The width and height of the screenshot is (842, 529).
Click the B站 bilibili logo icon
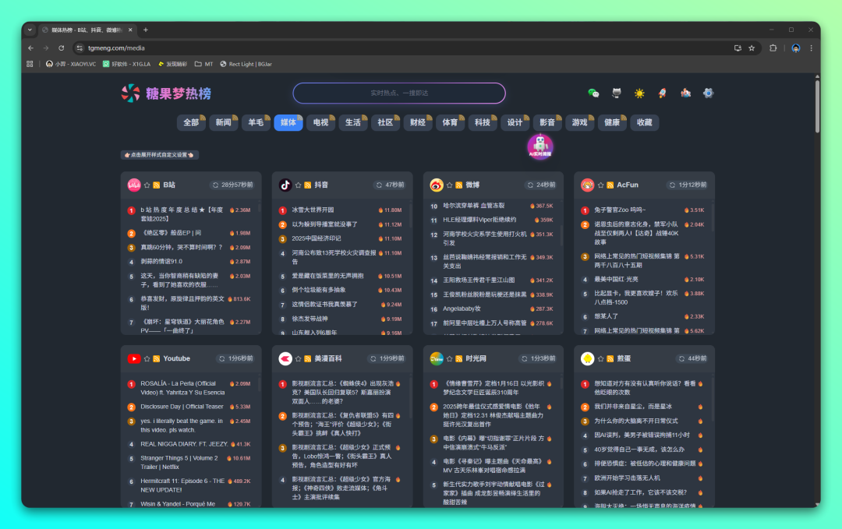pos(134,185)
